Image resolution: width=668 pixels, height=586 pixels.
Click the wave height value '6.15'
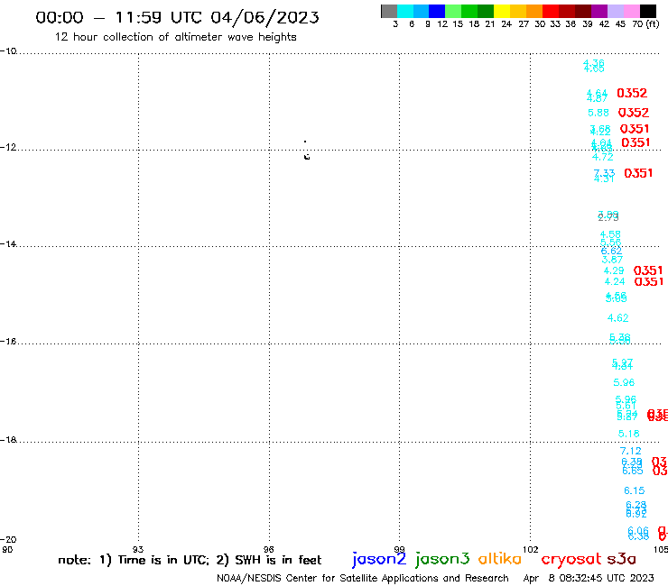pos(635,490)
